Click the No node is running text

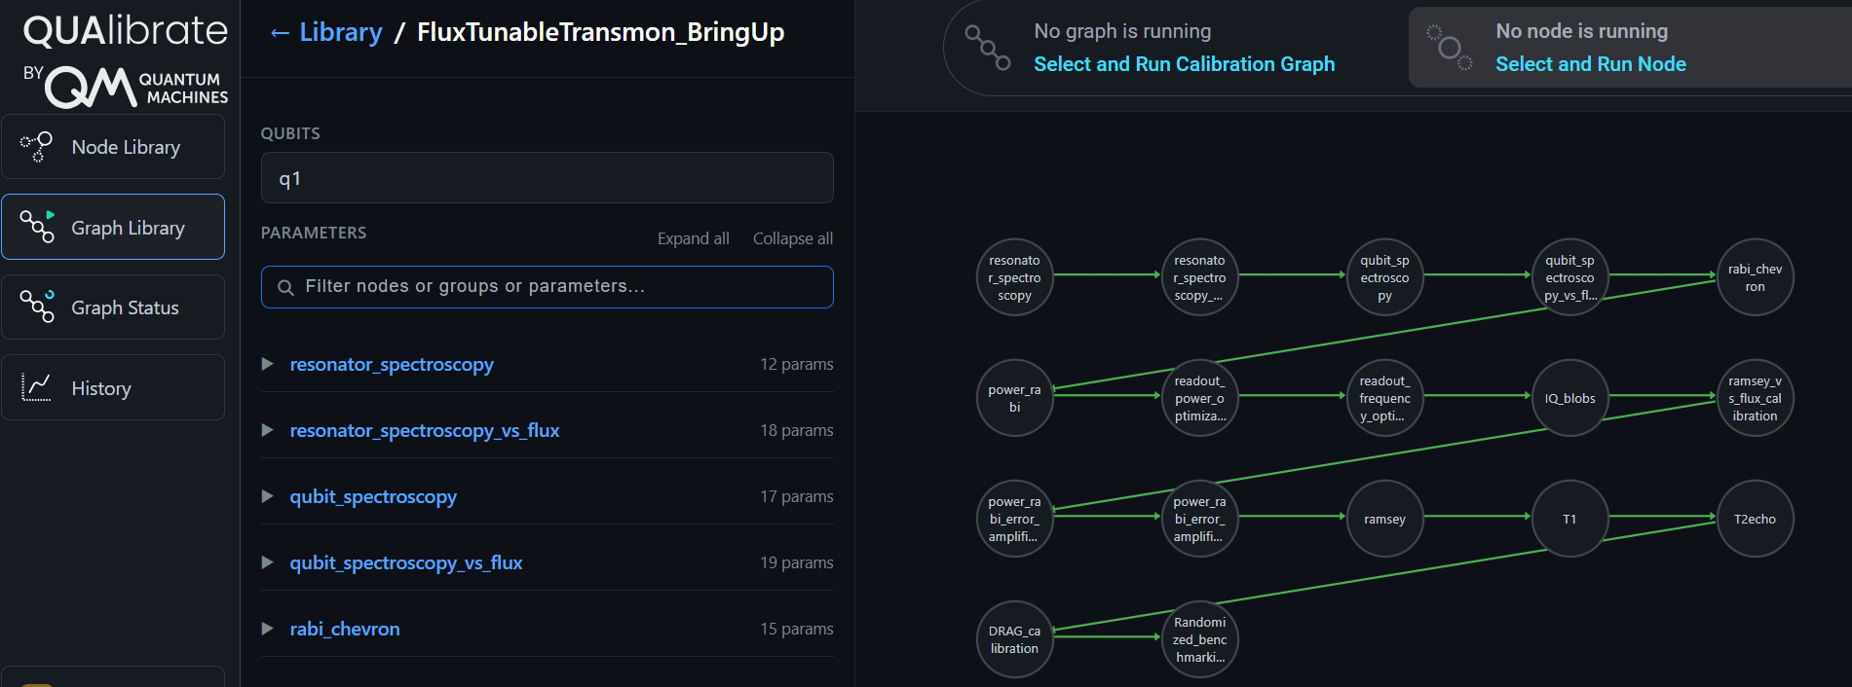pos(1581,31)
